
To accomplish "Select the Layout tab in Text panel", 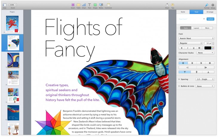I will 196,28.
